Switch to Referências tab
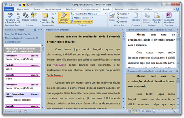Image resolution: width=184 pixels, height=118 pixels. coord(71,9)
